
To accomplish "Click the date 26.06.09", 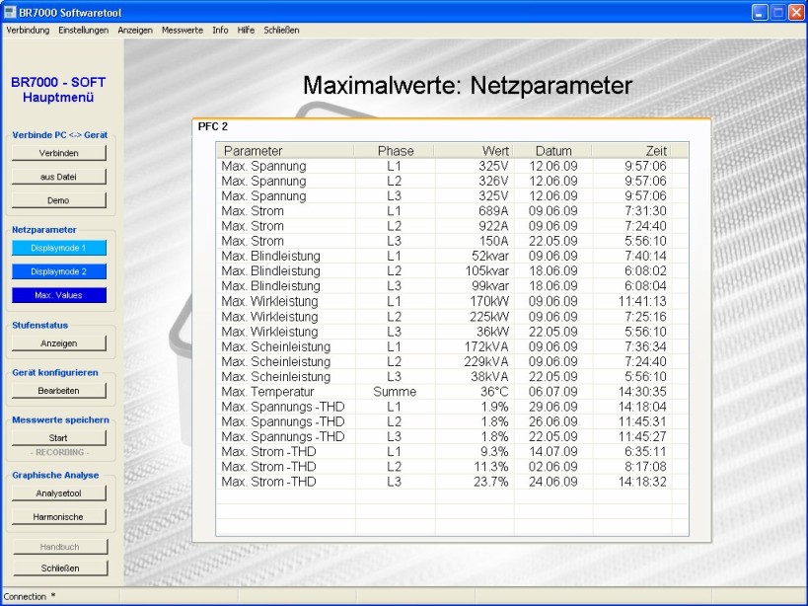I will coord(552,421).
